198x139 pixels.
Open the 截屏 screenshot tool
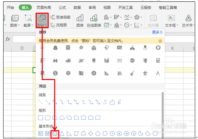28,21
